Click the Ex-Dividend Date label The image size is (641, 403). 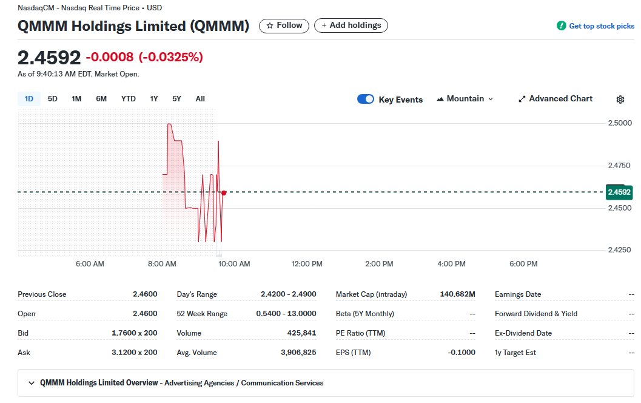(523, 333)
